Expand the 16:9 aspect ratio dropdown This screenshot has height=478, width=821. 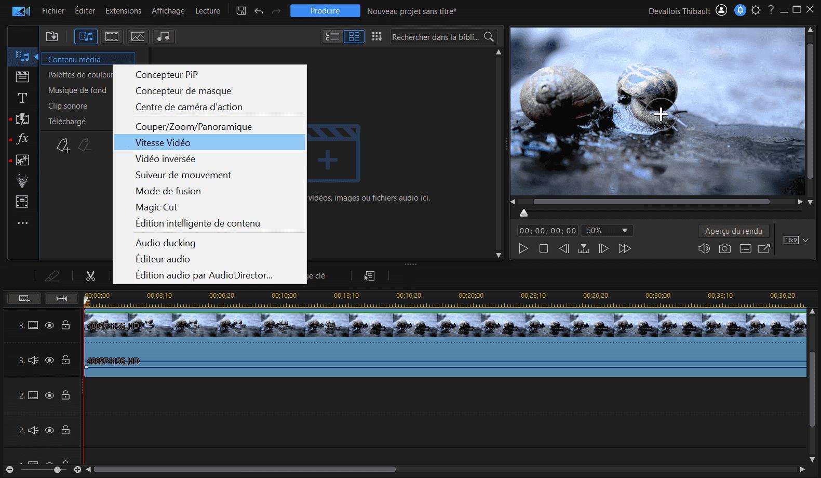[x=805, y=240]
